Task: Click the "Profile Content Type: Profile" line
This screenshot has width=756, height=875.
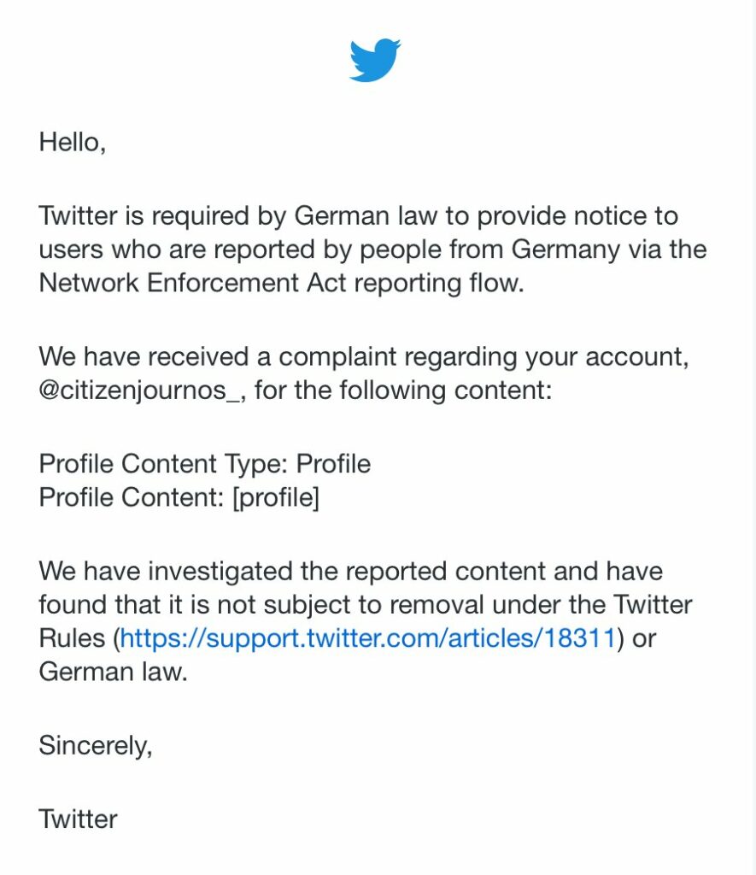Action: coord(205,464)
